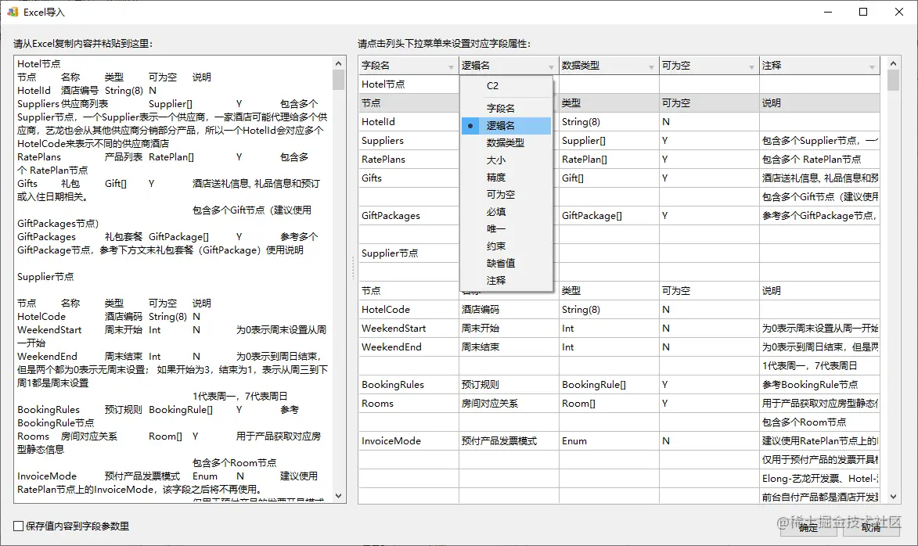Click down arrow of paste box scrollbar
Viewport: 918px width, 546px height.
(x=338, y=496)
